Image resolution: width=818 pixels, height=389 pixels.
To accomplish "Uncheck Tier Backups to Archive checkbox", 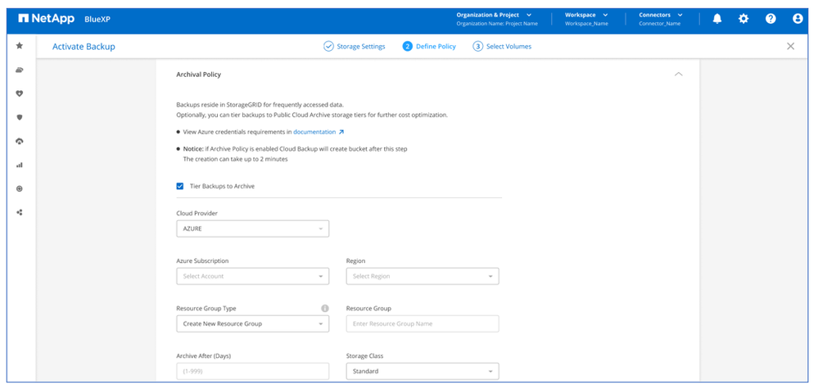I will pos(180,186).
